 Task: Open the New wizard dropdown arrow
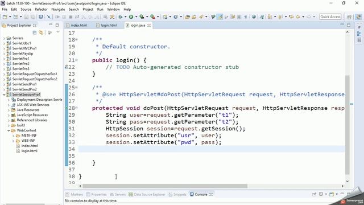[x=10, y=17]
